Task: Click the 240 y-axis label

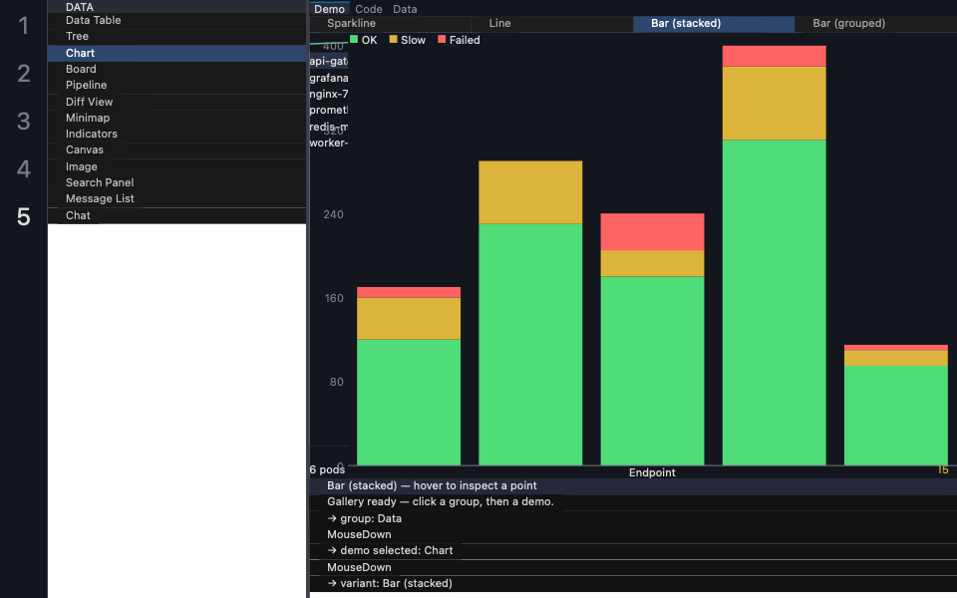Action: (x=333, y=214)
